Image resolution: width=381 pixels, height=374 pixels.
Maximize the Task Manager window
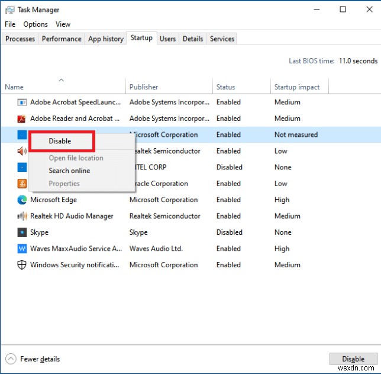click(x=343, y=9)
